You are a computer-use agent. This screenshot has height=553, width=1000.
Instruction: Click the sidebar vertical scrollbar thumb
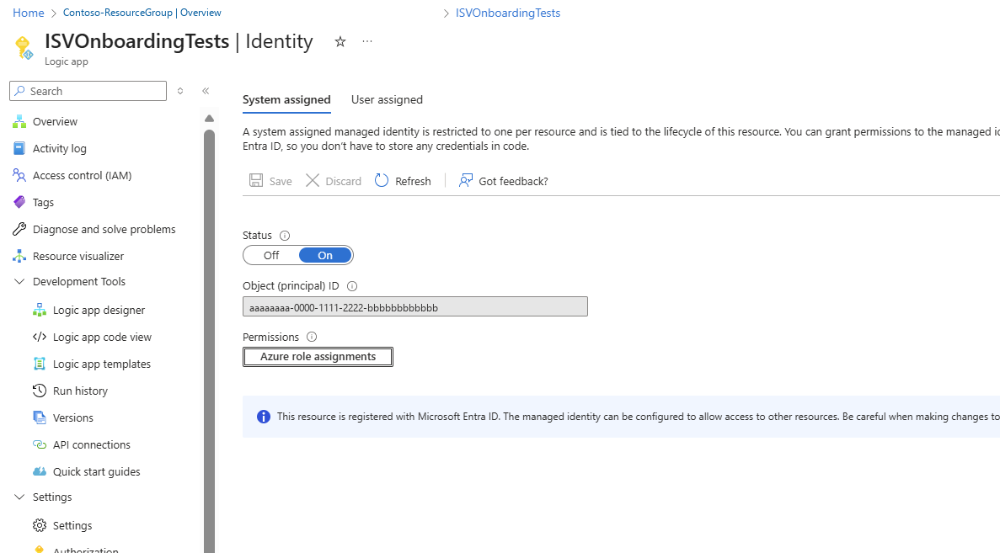coord(209,341)
